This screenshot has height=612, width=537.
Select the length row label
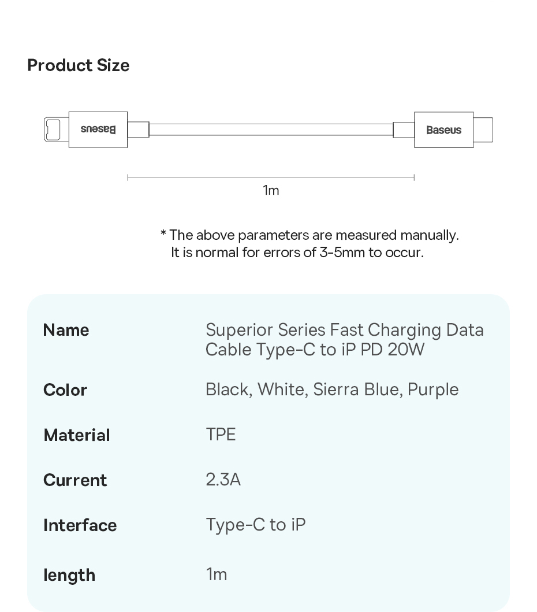tap(69, 575)
